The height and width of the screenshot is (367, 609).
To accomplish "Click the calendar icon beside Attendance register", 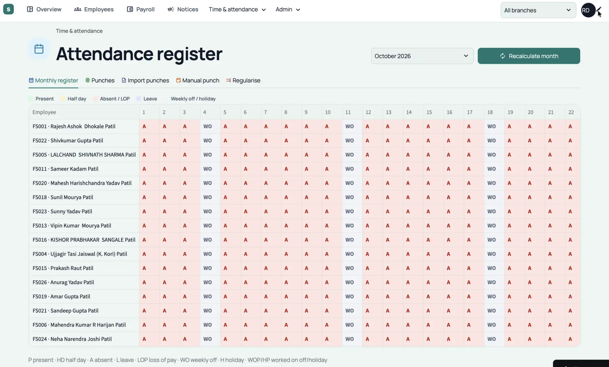I will (x=39, y=49).
